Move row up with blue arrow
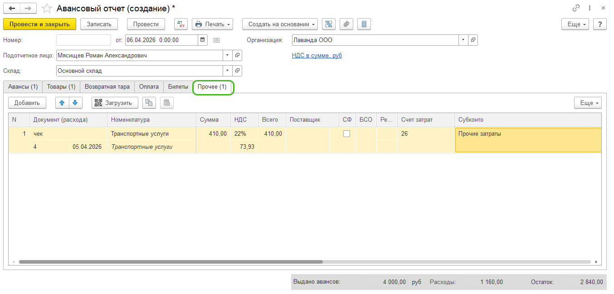Image resolution: width=614 pixels, height=294 pixels. point(62,103)
